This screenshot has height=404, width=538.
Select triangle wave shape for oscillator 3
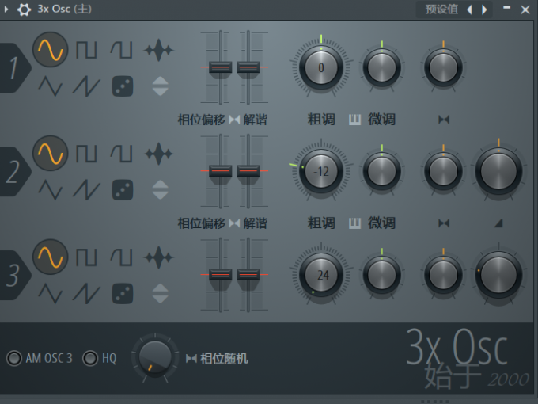[51, 293]
